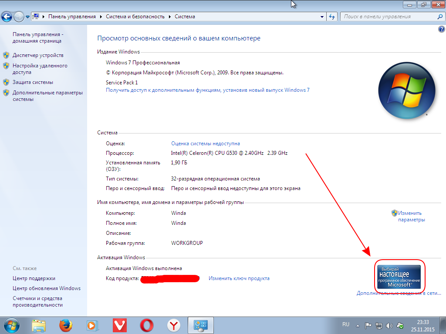This screenshot has height=334, width=446.
Task: Open Настройка удаленного доступа link
Action: coord(40,69)
